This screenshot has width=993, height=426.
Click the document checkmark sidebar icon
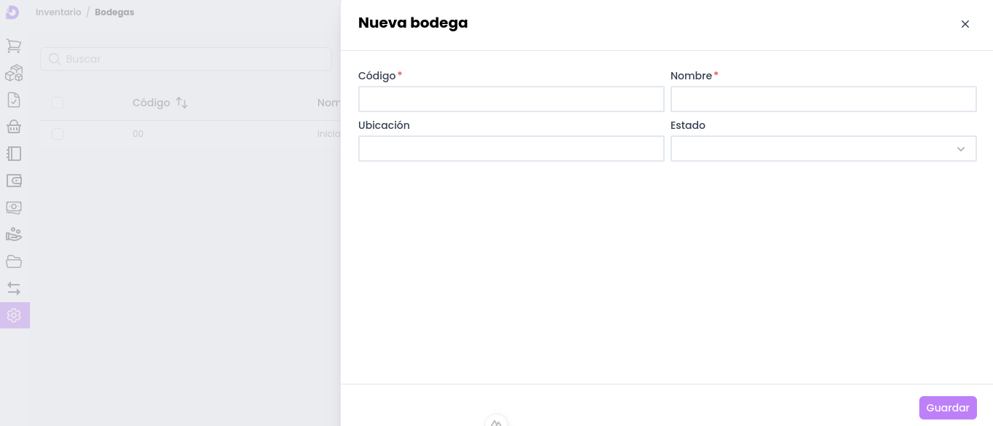tap(14, 100)
